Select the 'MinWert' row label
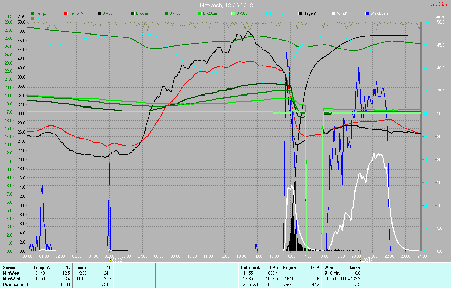Image resolution: width=451 pixels, height=288 pixels. point(11,273)
